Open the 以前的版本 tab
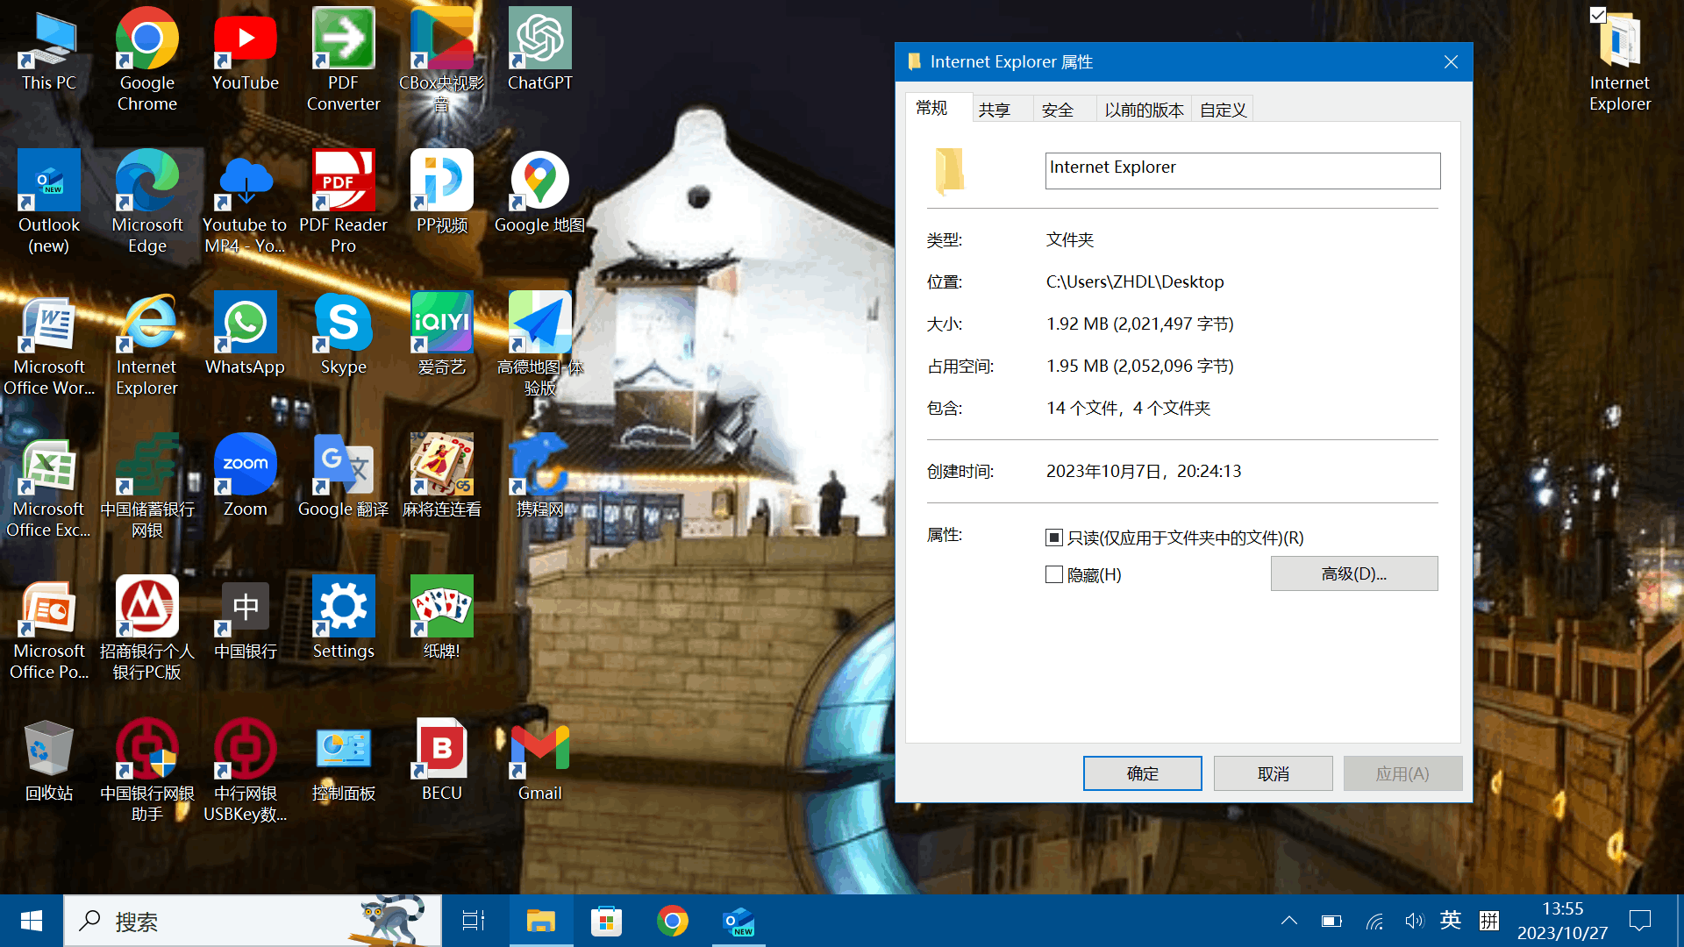The width and height of the screenshot is (1684, 947). [1144, 110]
